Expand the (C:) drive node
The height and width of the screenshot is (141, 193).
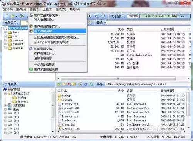coord(5,113)
